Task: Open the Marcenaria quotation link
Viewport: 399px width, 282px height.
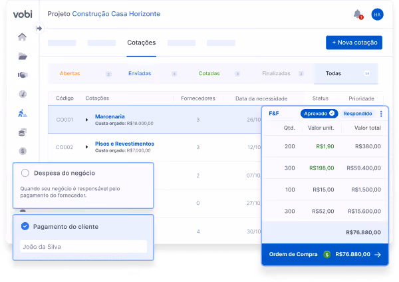Action: [x=110, y=116]
